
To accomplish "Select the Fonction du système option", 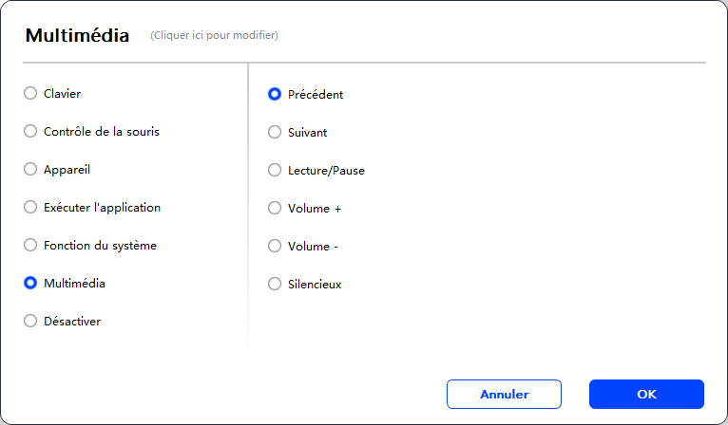I will [x=30, y=246].
